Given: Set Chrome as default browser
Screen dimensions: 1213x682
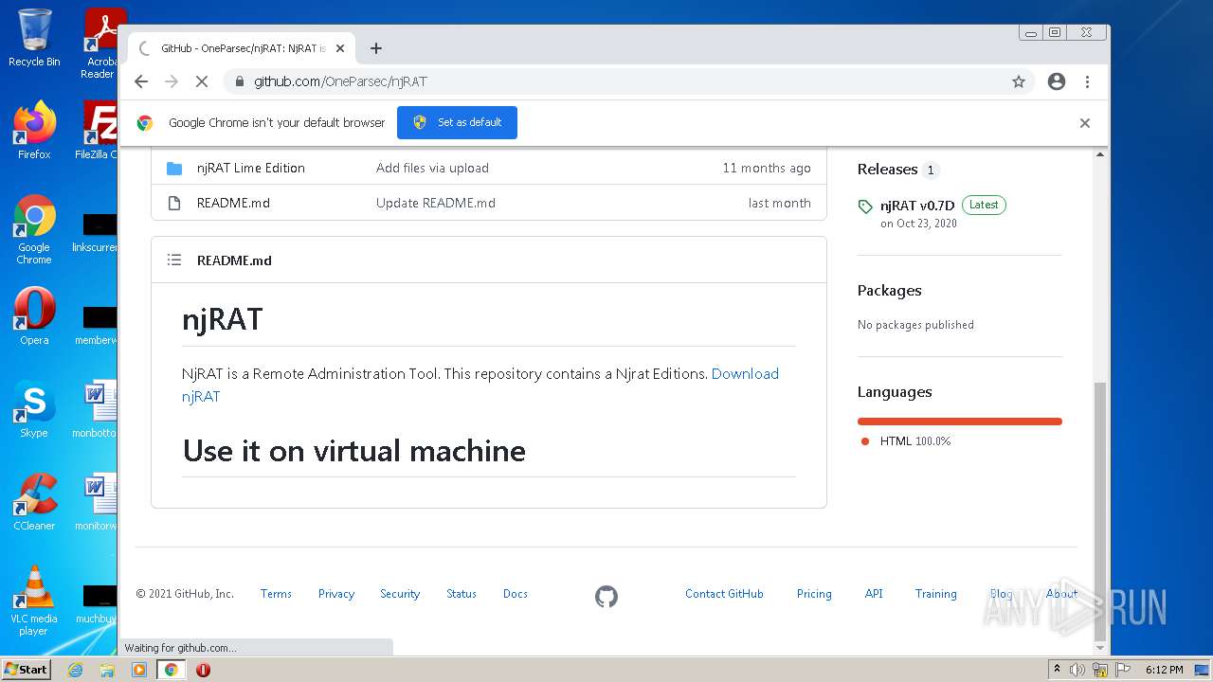Looking at the screenshot, I should tap(457, 122).
